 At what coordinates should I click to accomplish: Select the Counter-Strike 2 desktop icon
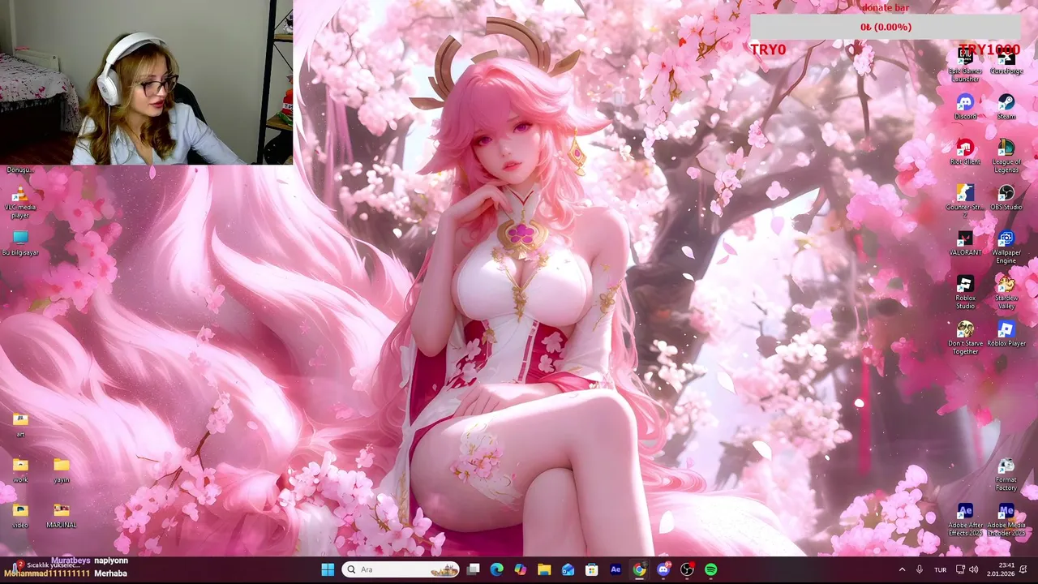pos(965,201)
